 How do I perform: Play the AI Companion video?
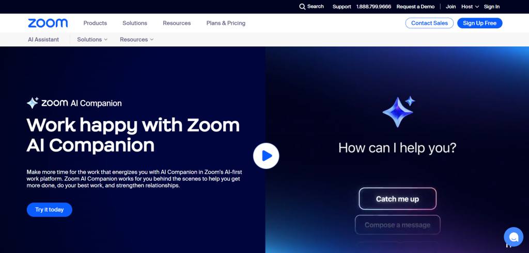pos(266,156)
